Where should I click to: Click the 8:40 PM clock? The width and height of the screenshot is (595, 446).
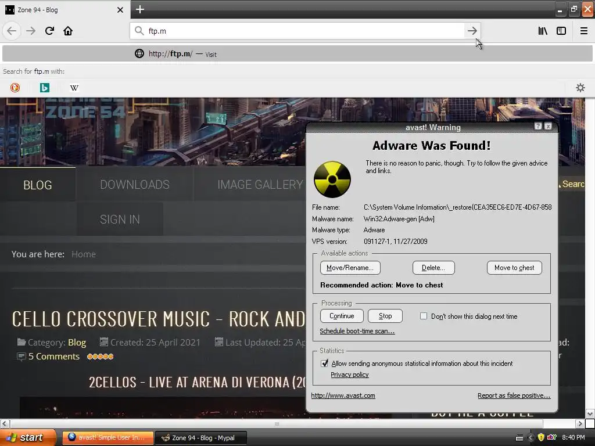tap(574, 437)
